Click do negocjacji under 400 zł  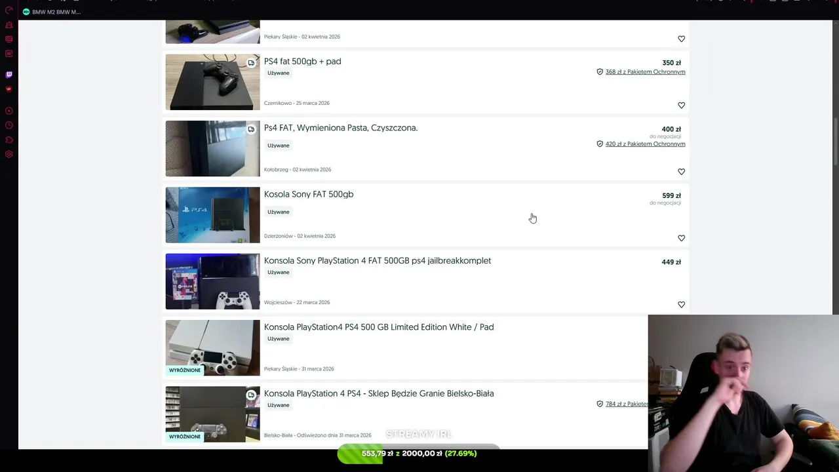665,136
